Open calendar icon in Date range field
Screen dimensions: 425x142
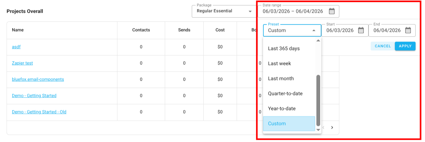332,11
